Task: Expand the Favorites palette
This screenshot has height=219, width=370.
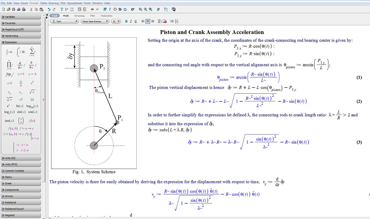Action: click(21, 23)
